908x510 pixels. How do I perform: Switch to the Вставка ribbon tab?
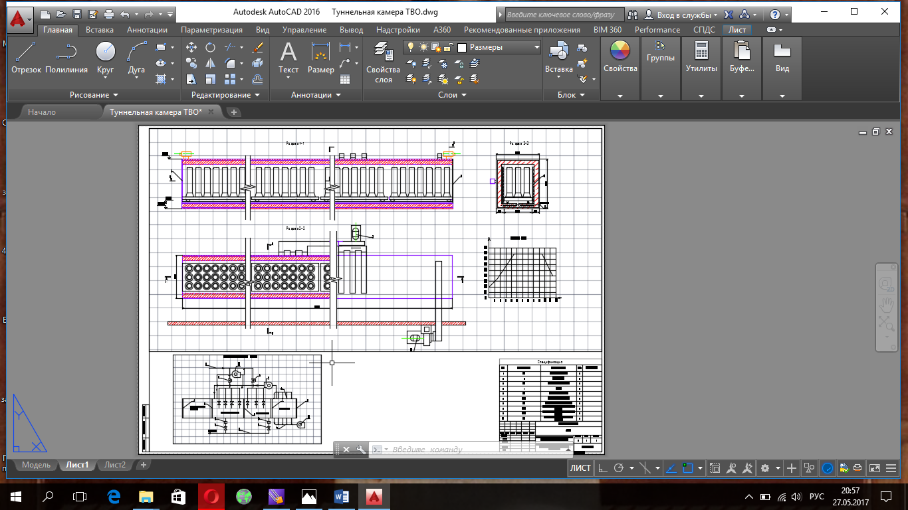click(x=100, y=30)
